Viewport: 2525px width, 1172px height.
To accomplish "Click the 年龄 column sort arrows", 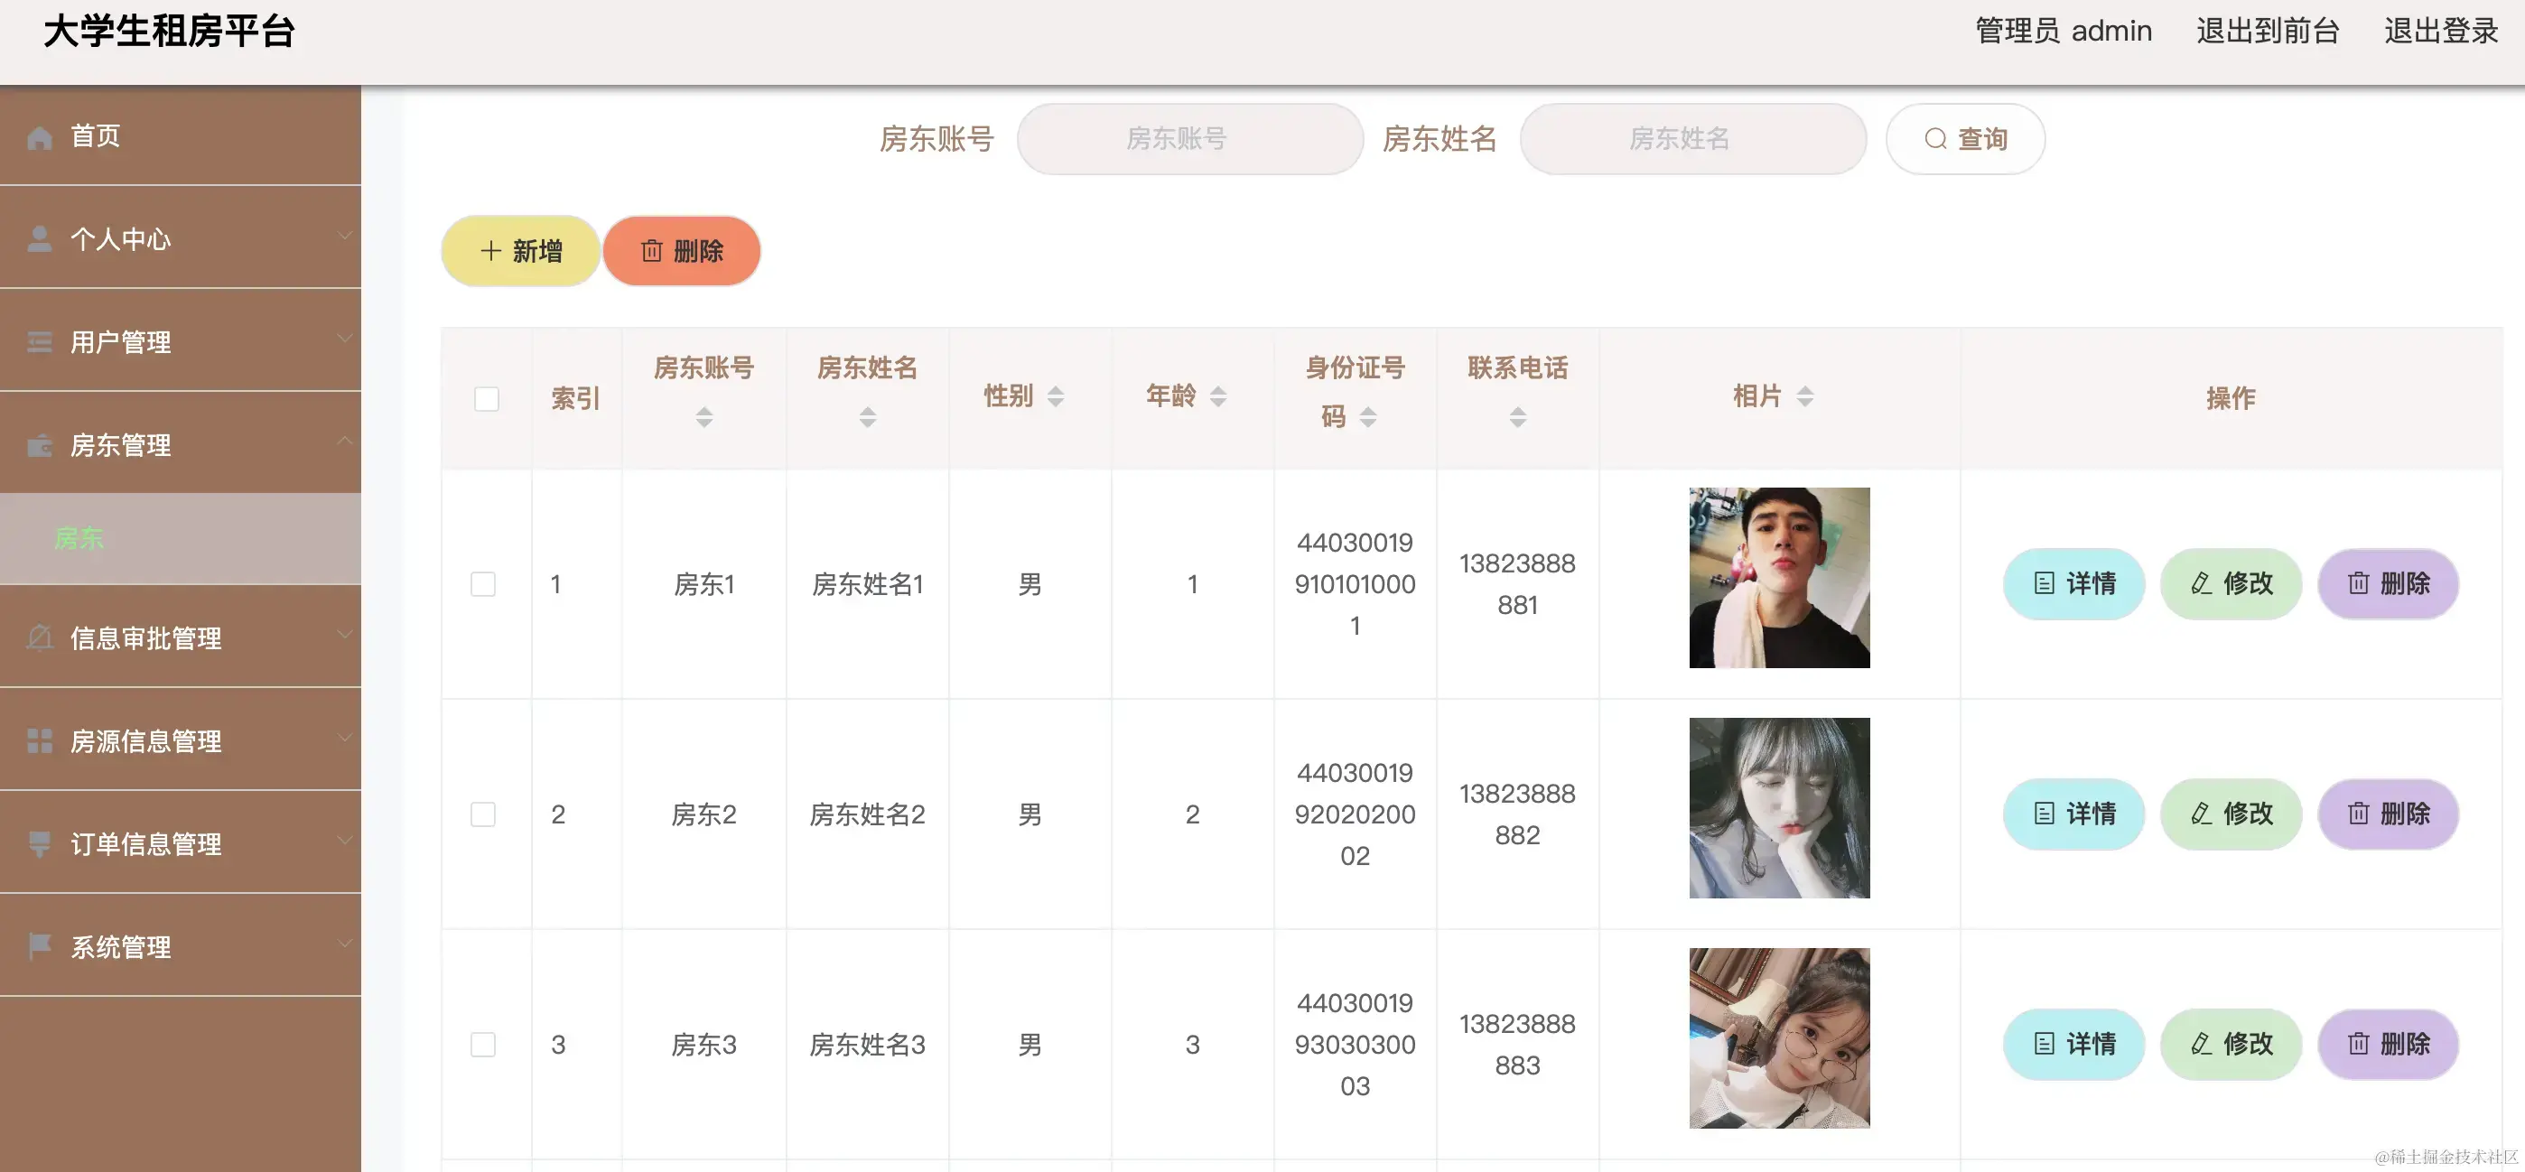I will 1218,395.
